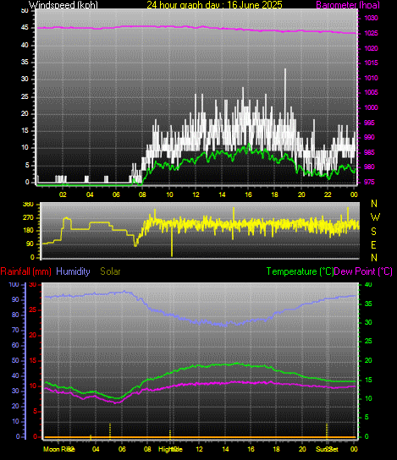Screen dimensions: 397x460
Task: Click the blue 'Humidity' legend label
Action: pyautogui.click(x=73, y=271)
